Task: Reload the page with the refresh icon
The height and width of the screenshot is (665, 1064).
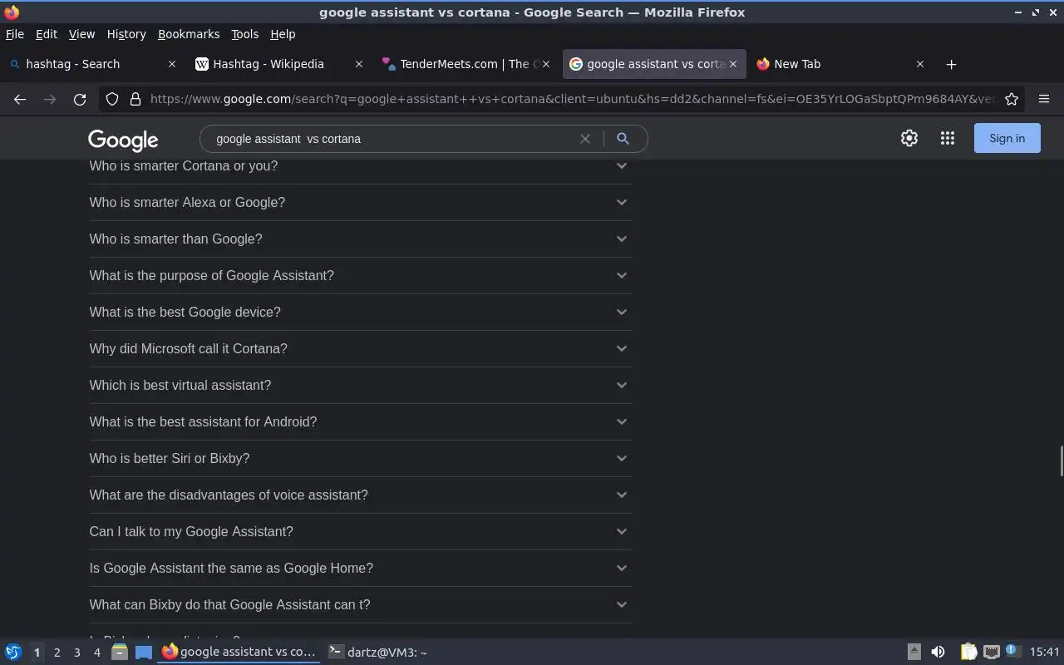Action: click(x=80, y=99)
